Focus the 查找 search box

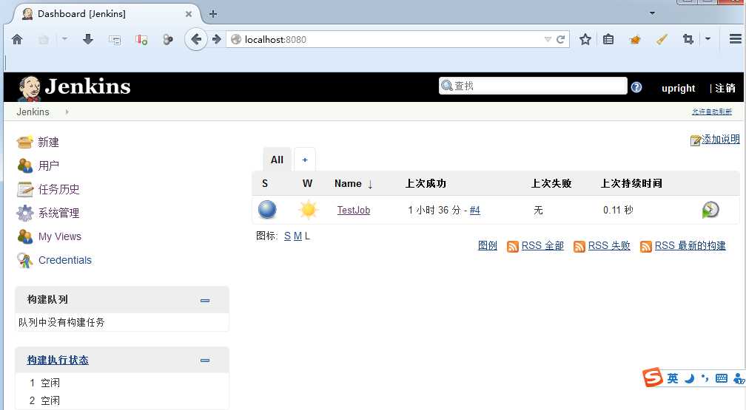(x=533, y=86)
